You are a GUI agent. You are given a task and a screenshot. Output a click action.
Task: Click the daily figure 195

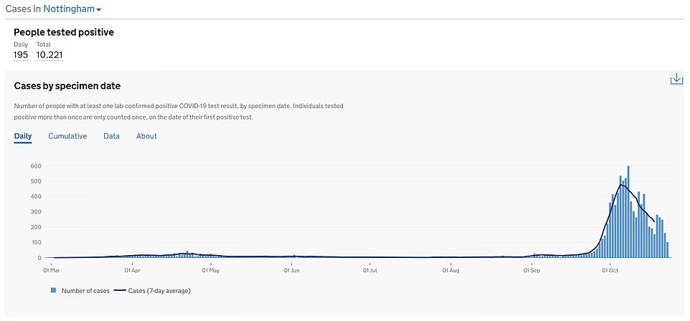(21, 55)
